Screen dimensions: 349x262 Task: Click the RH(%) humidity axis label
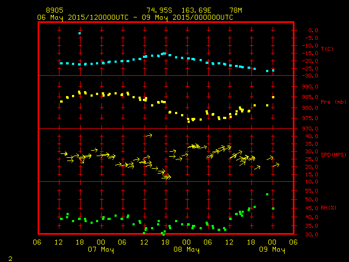328,208
